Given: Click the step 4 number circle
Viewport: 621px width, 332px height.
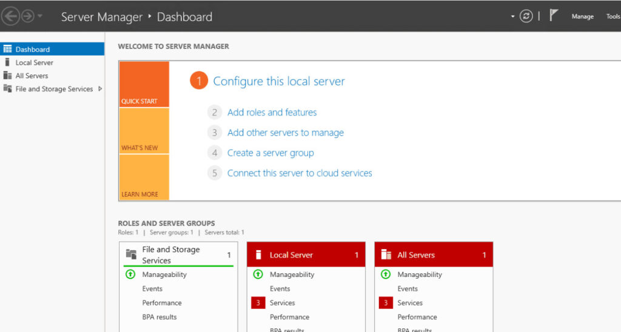Looking at the screenshot, I should 214,153.
